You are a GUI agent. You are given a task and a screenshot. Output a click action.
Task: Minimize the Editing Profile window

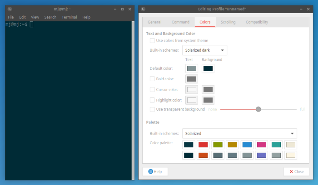(301, 9)
